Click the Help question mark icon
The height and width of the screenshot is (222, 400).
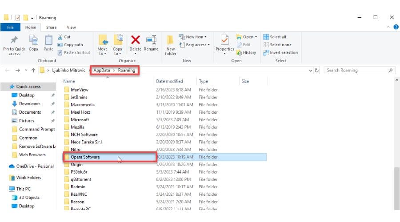[396, 27]
